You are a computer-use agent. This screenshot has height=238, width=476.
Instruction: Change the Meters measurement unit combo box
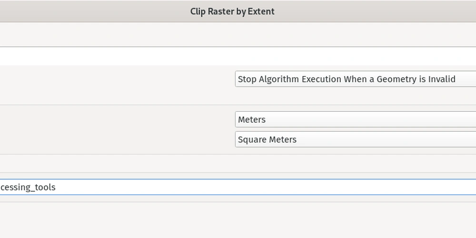pyautogui.click(x=356, y=119)
